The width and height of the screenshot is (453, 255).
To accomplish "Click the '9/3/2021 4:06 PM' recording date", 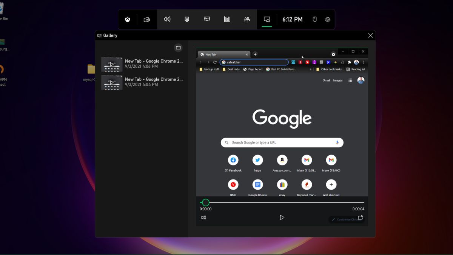I will 142,66.
